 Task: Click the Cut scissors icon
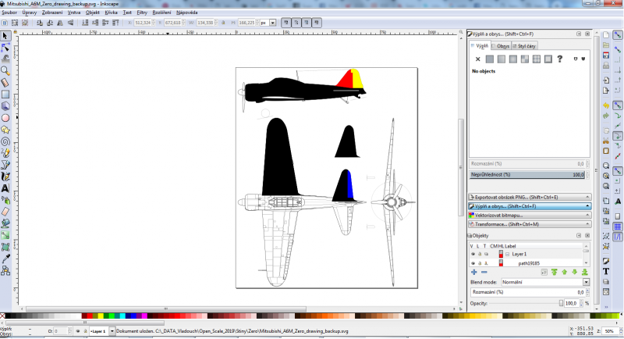(606, 141)
